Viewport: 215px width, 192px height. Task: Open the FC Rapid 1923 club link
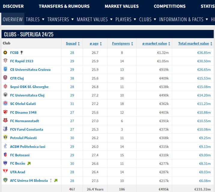pos(22,61)
